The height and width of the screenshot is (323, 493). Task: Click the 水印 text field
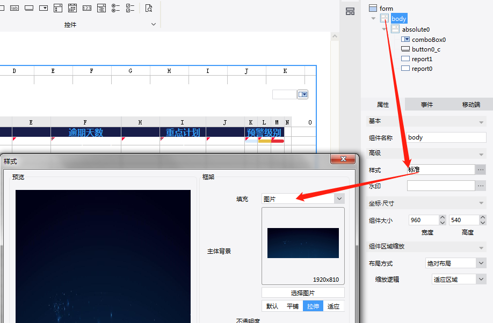pyautogui.click(x=441, y=186)
